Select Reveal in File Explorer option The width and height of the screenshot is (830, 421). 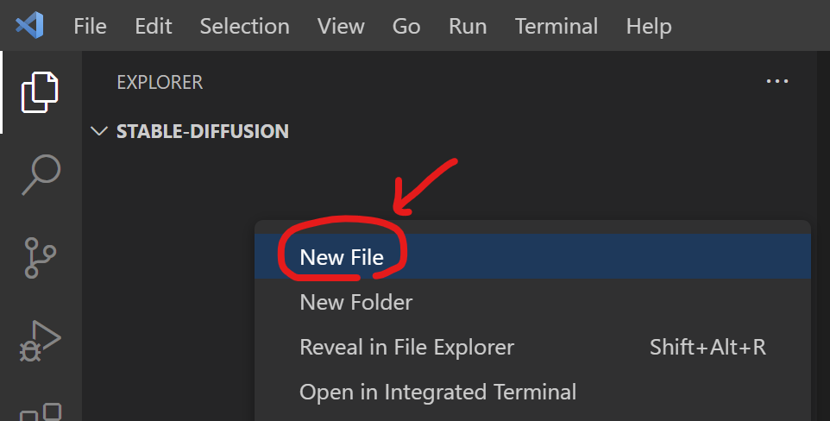tap(406, 347)
